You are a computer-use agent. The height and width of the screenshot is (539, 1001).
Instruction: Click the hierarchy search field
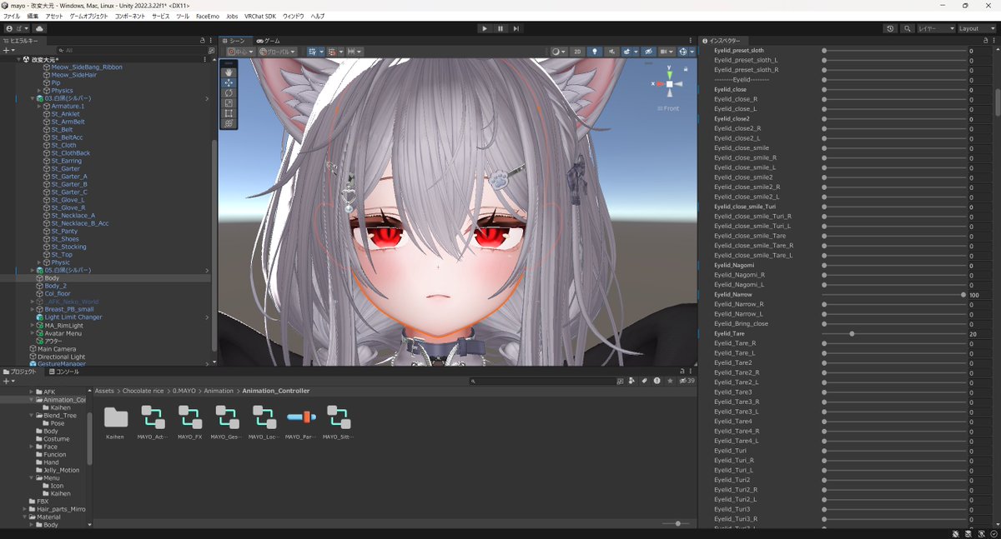pyautogui.click(x=132, y=50)
